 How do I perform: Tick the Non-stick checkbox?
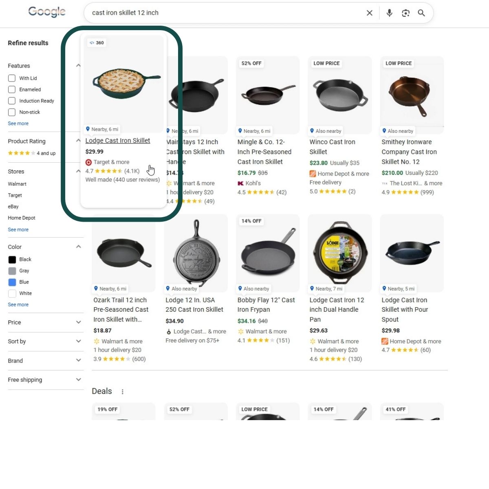[x=12, y=112]
